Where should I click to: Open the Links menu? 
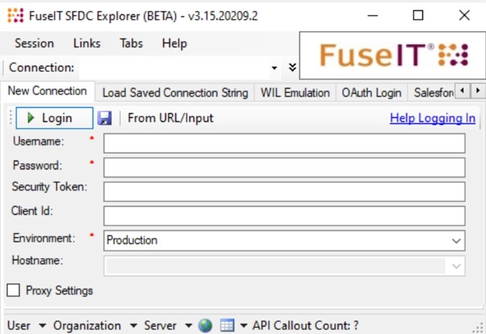pos(87,43)
